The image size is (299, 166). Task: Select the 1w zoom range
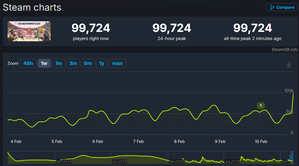pos(44,63)
